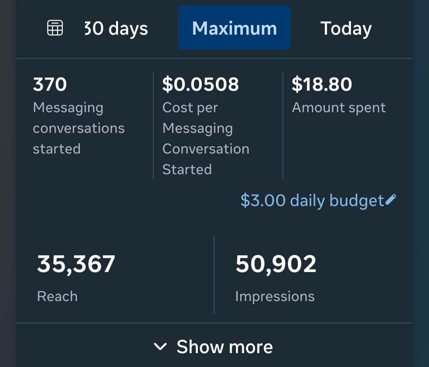The height and width of the screenshot is (367, 429).
Task: Click the $18.80 spent value
Action: pyautogui.click(x=322, y=84)
